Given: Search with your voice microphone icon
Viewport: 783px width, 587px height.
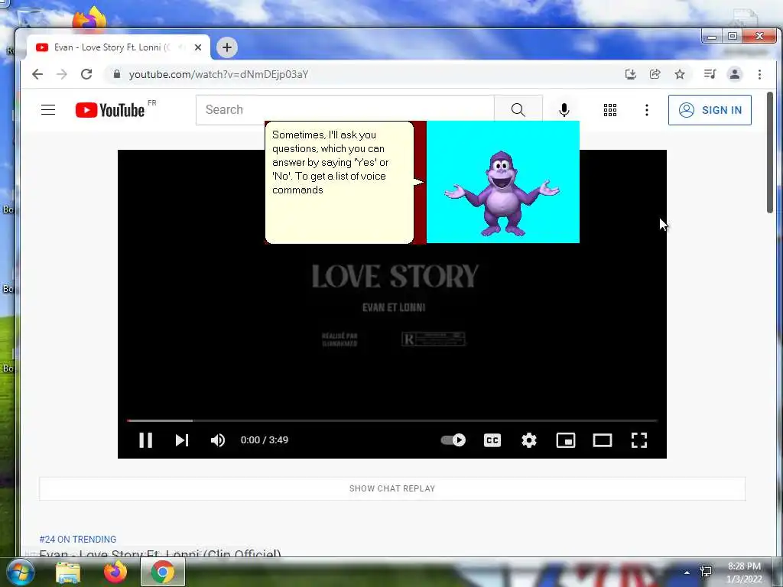Looking at the screenshot, I should pyautogui.click(x=564, y=110).
